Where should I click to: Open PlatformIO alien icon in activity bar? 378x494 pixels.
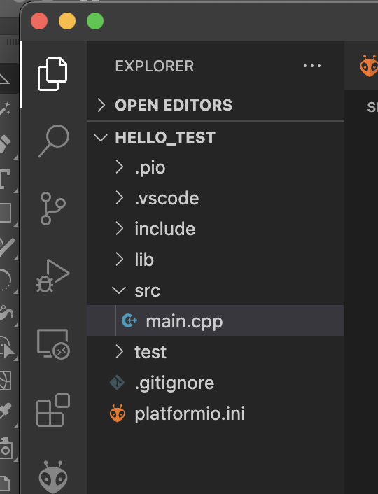point(53,477)
